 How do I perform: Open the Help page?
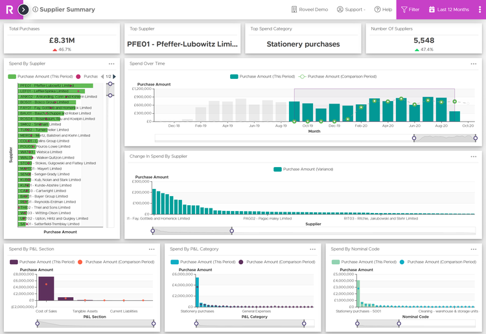point(383,10)
